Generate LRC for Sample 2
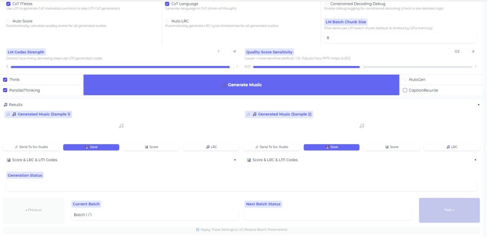 pos(452,147)
